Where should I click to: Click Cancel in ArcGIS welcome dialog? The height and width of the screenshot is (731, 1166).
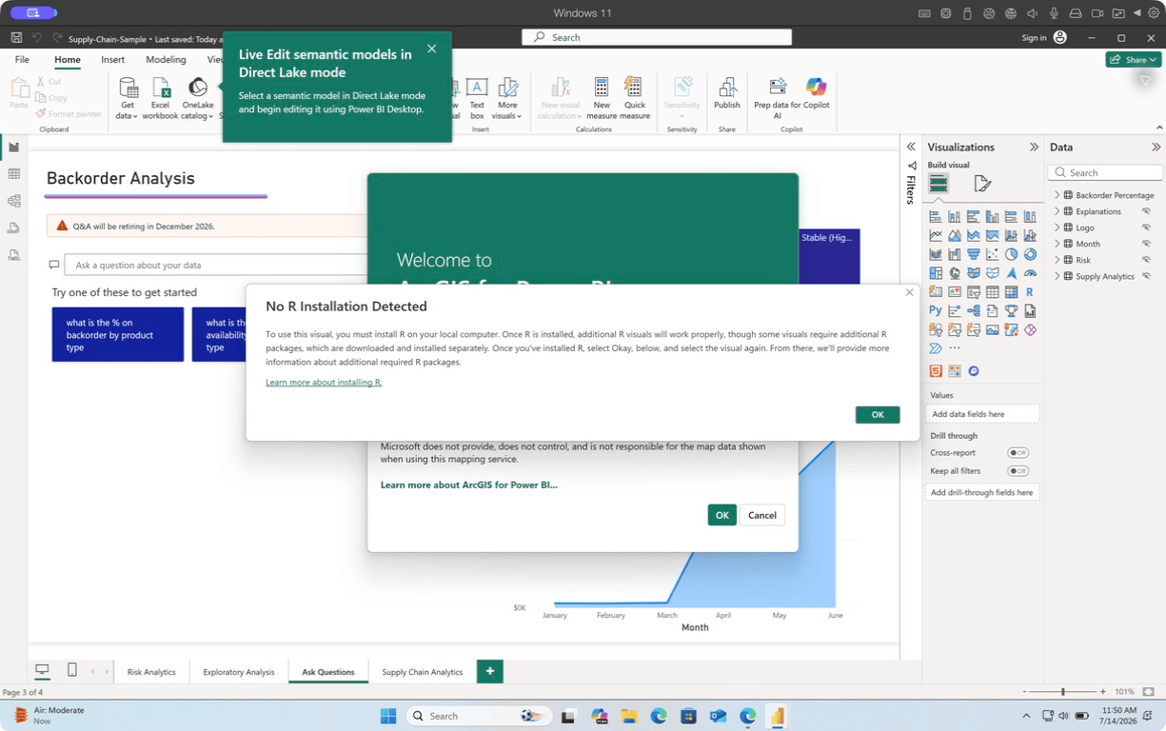pos(762,515)
